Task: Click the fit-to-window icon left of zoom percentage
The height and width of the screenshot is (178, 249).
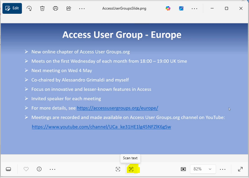Action: [x=183, y=169]
